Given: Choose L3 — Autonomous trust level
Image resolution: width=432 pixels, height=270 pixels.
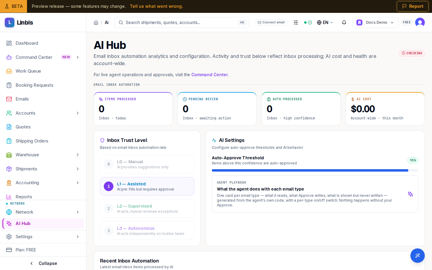Looking at the screenshot, I should coord(147,231).
